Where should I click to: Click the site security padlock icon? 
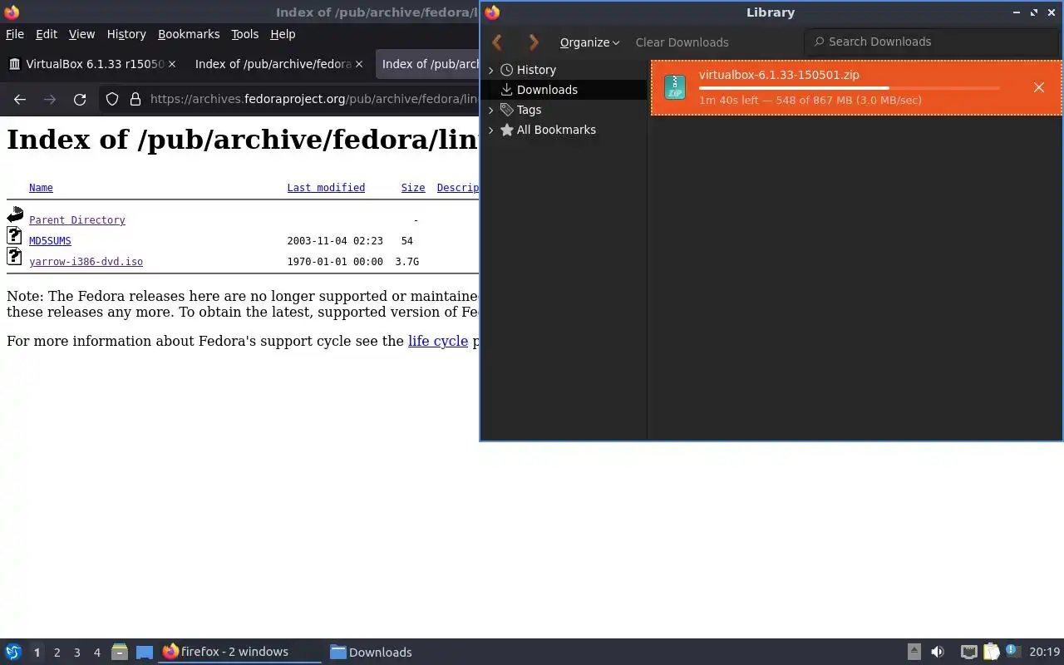click(135, 99)
